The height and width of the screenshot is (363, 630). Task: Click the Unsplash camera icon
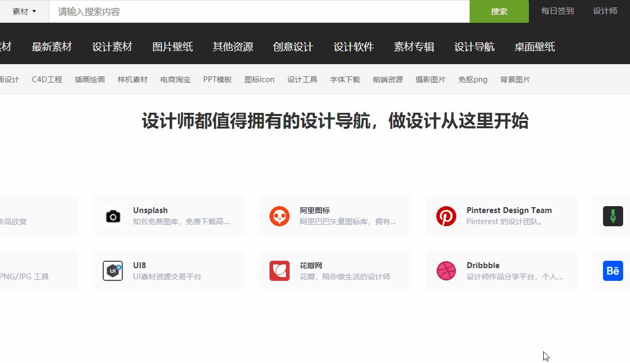112,216
